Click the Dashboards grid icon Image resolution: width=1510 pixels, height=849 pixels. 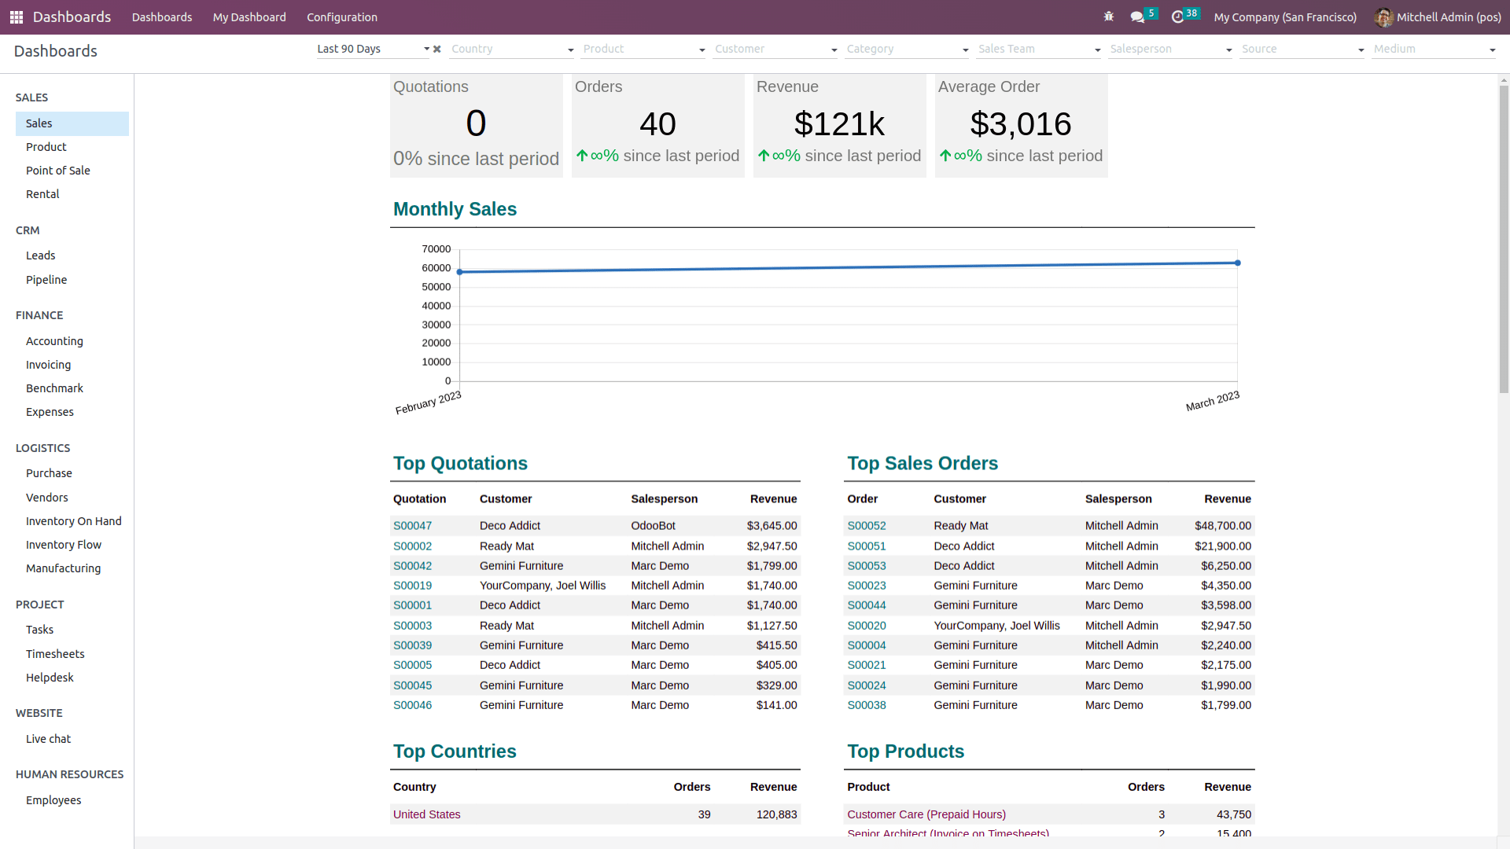16,17
